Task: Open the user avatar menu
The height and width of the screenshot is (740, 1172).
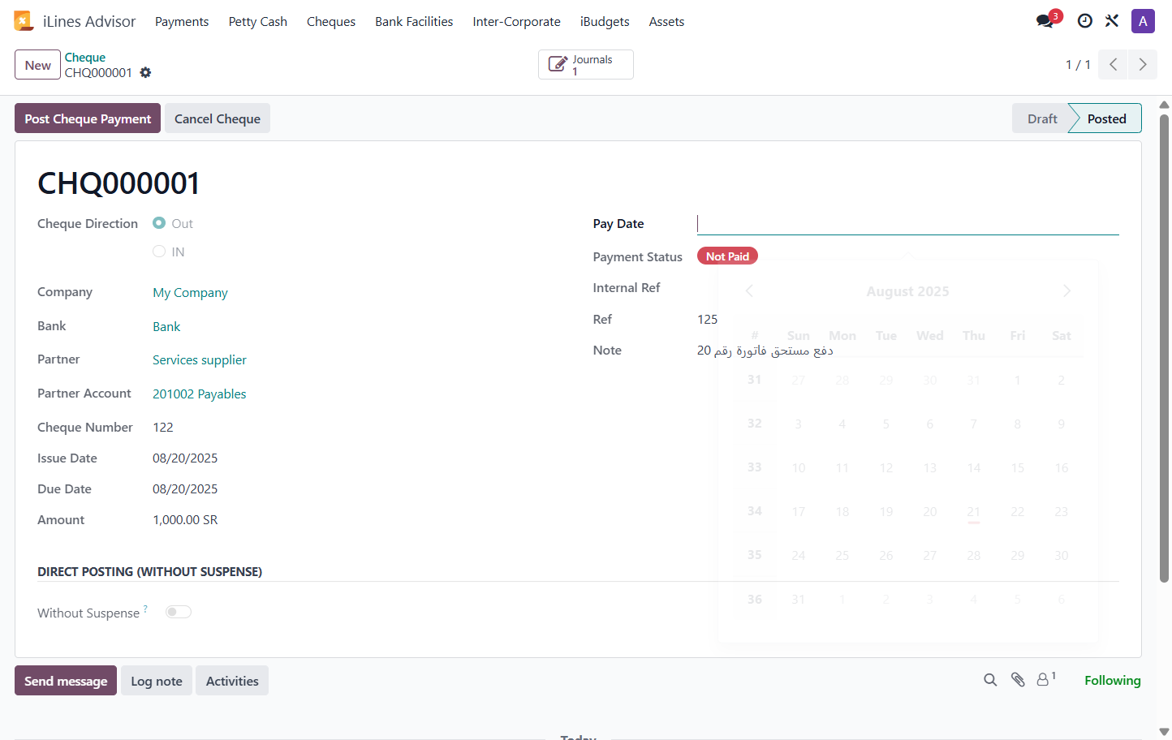Action: tap(1143, 21)
